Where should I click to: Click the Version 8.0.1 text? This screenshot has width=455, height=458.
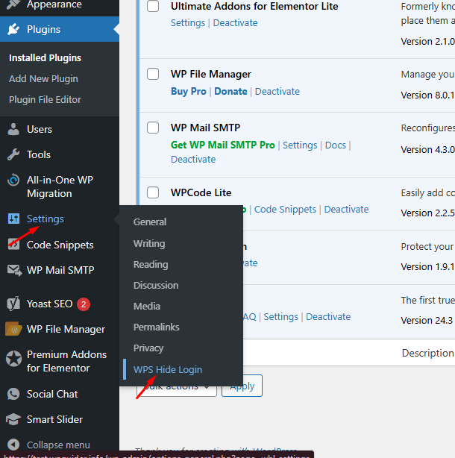[427, 95]
